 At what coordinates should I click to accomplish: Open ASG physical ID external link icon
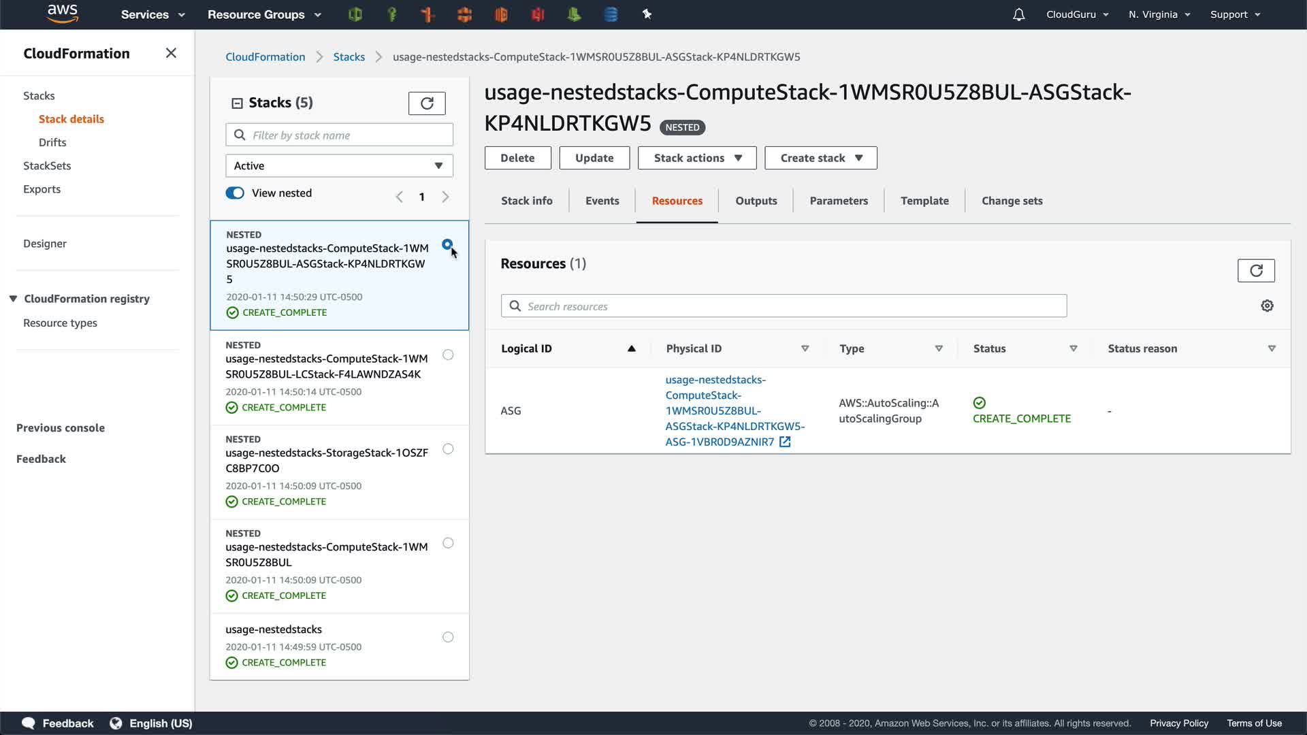tap(785, 442)
